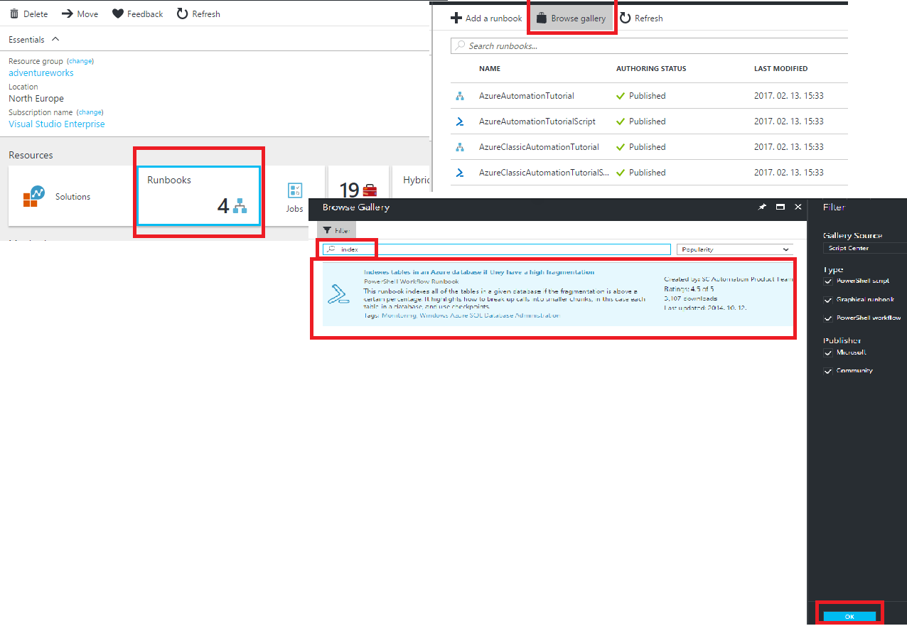Pin the Browse Gallery blade
This screenshot has width=907, height=626.
(762, 207)
